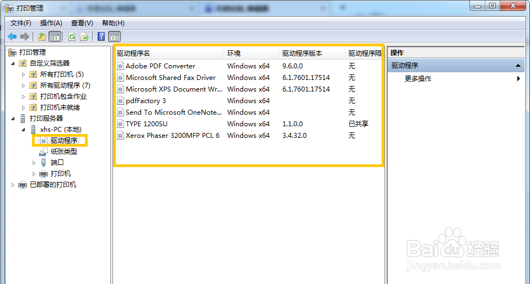The height and width of the screenshot is (284, 530).
Task: Select 打印机未就绪 filter
Action: click(60, 108)
